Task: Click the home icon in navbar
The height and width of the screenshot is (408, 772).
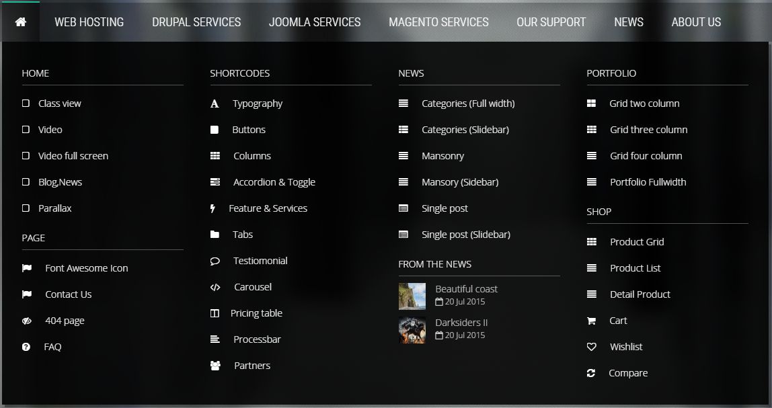Action: [20, 22]
